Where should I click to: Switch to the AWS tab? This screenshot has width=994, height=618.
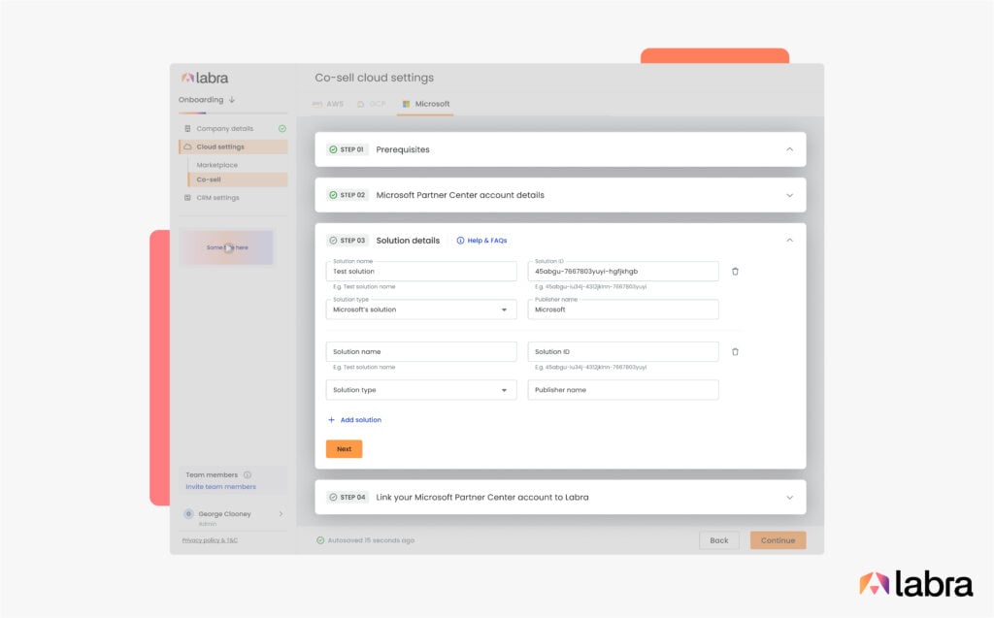(328, 104)
